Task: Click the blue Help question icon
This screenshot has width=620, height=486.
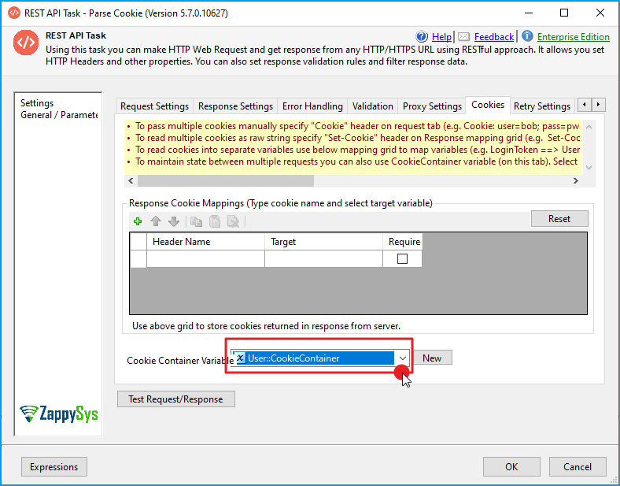Action: [422, 37]
